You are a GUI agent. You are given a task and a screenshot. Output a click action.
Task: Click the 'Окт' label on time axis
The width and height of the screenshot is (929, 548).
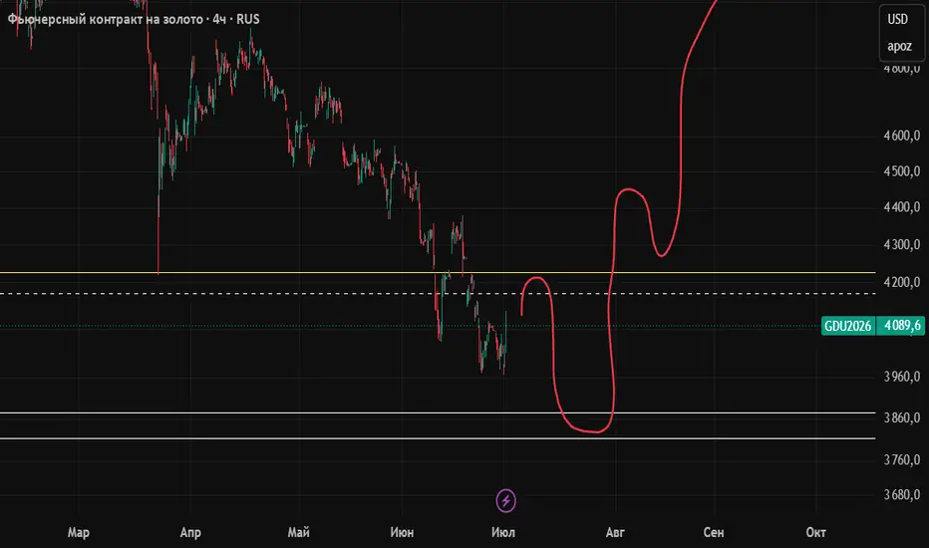click(x=815, y=532)
